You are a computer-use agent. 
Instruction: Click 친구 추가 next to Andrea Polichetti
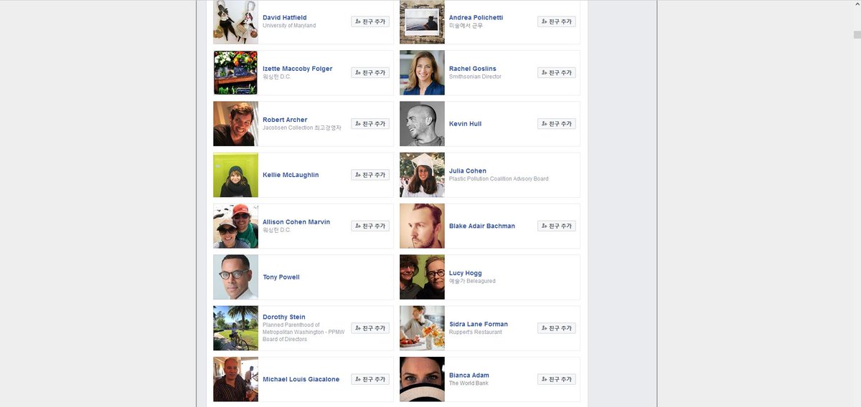557,21
